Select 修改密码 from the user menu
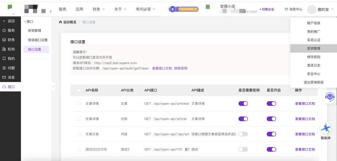 (313, 57)
